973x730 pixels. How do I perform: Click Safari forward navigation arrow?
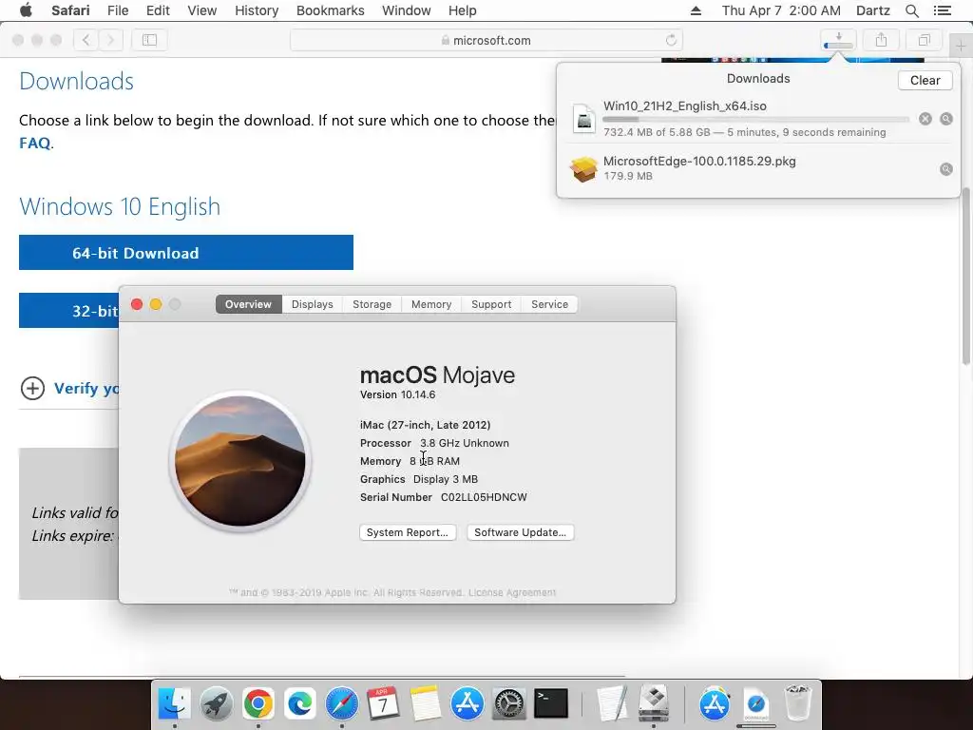point(110,40)
